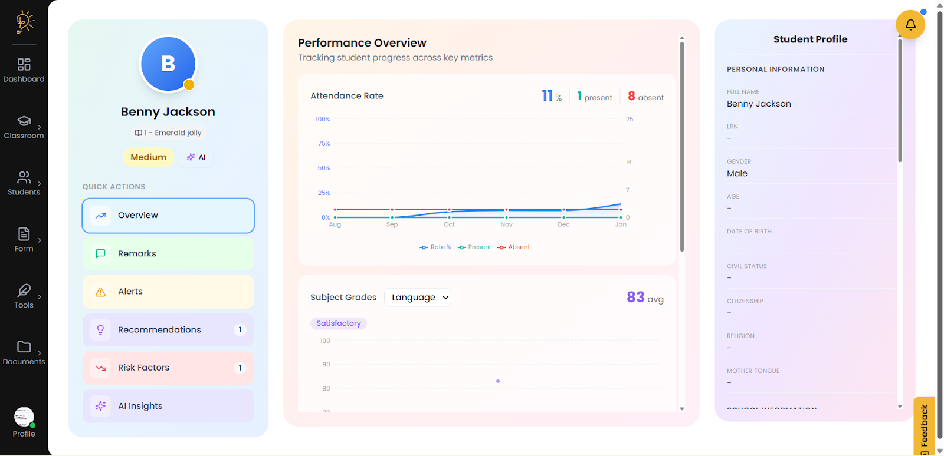Select the Alerts quick action
The image size is (944, 456).
(x=168, y=292)
